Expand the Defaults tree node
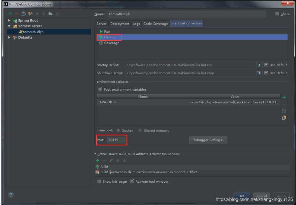Viewport: 296px width, 205px height. click(9, 37)
